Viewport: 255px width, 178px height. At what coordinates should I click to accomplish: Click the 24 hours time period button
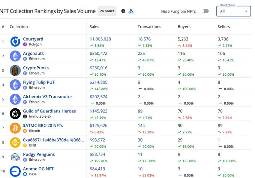point(107,11)
